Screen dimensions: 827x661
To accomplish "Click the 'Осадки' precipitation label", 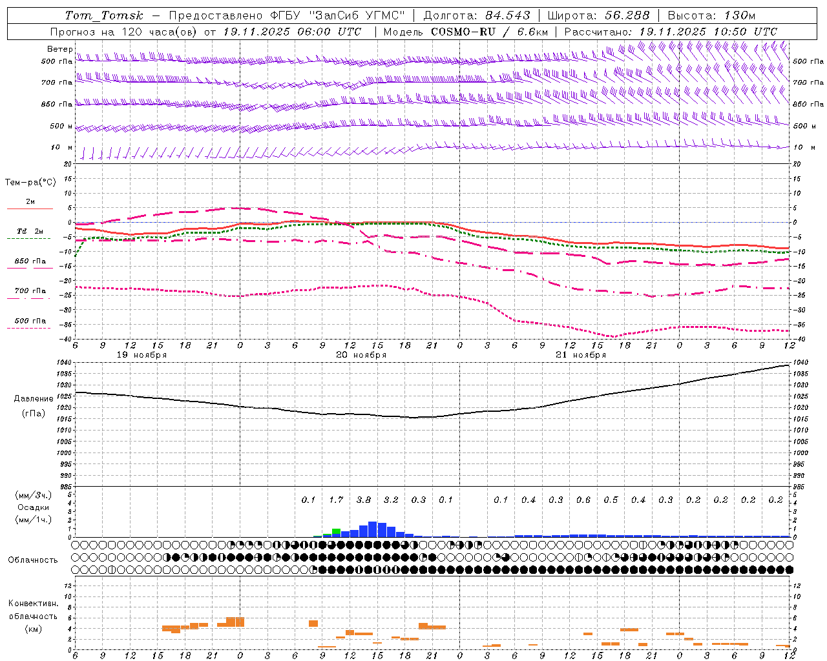I will tap(32, 507).
